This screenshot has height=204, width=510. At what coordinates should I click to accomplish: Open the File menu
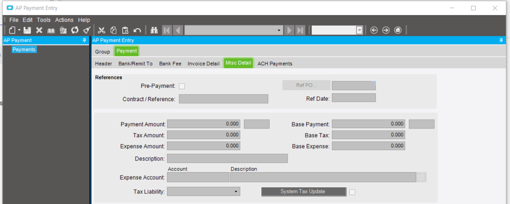14,20
